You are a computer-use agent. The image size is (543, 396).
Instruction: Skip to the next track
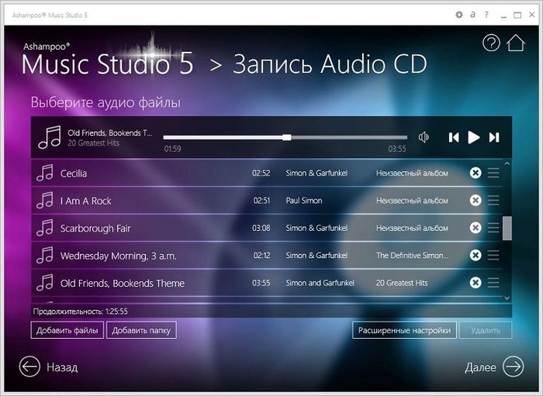pos(494,137)
